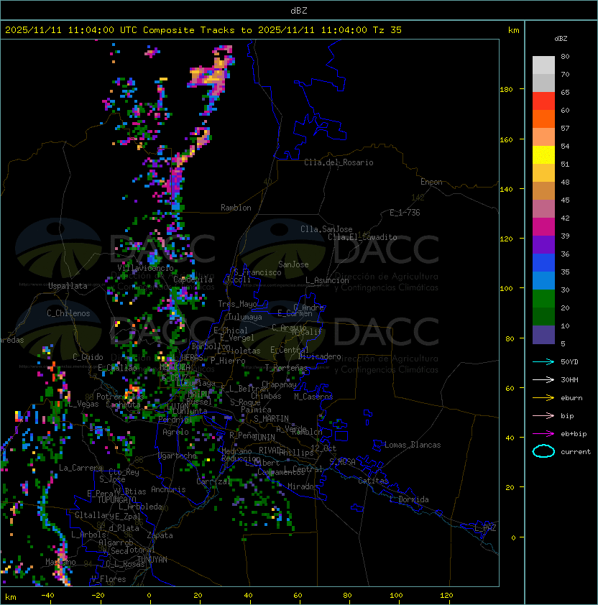Select the orange 57-60 dBZ band

coord(543,119)
